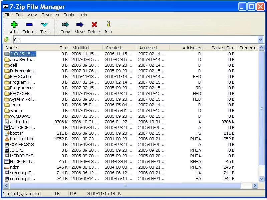Viewport: 267px width, 200px height.
Task: Click the MSDOS.SYS file icon
Action: point(7,156)
